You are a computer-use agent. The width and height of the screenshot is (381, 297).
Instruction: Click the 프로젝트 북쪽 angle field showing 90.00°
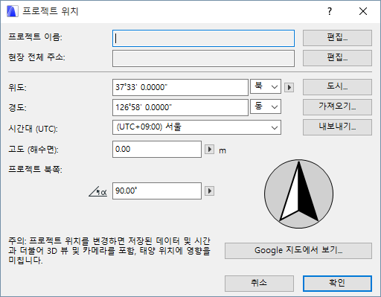tap(157, 191)
